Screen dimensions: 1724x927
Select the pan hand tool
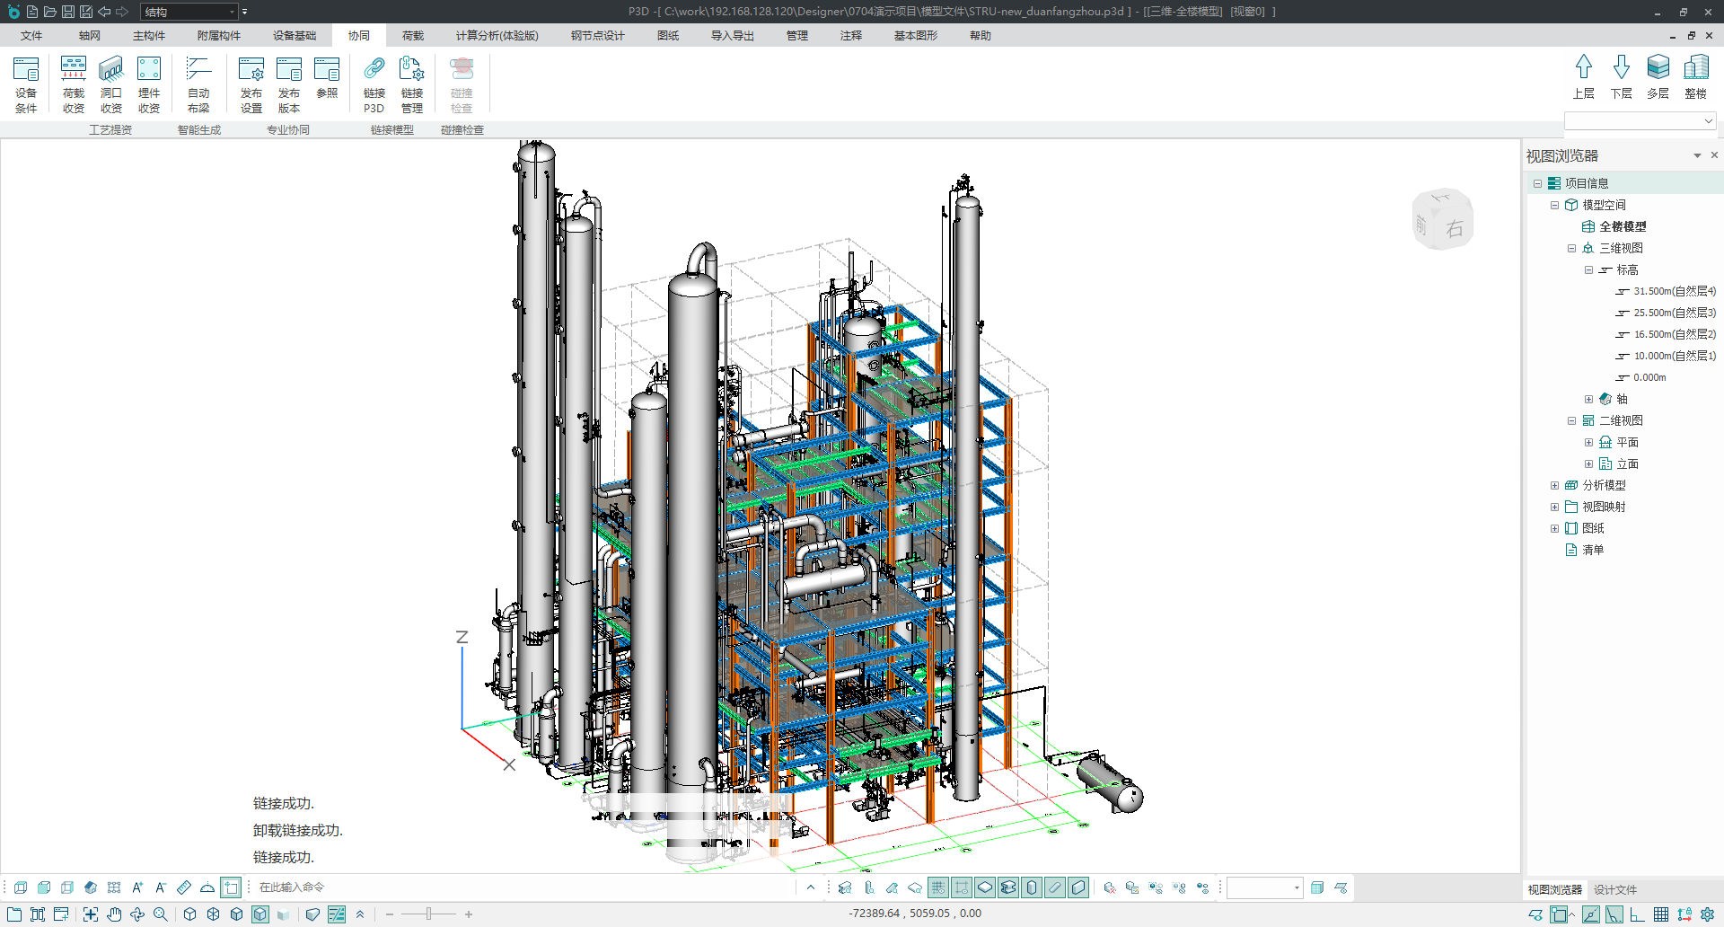[114, 914]
